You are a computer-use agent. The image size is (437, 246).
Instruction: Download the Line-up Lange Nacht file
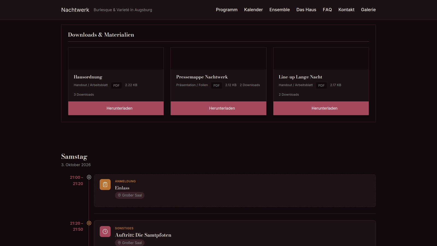point(321,108)
